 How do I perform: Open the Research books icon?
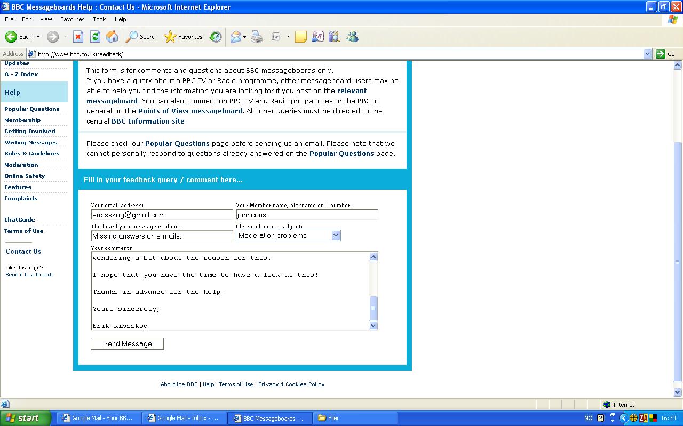click(335, 37)
